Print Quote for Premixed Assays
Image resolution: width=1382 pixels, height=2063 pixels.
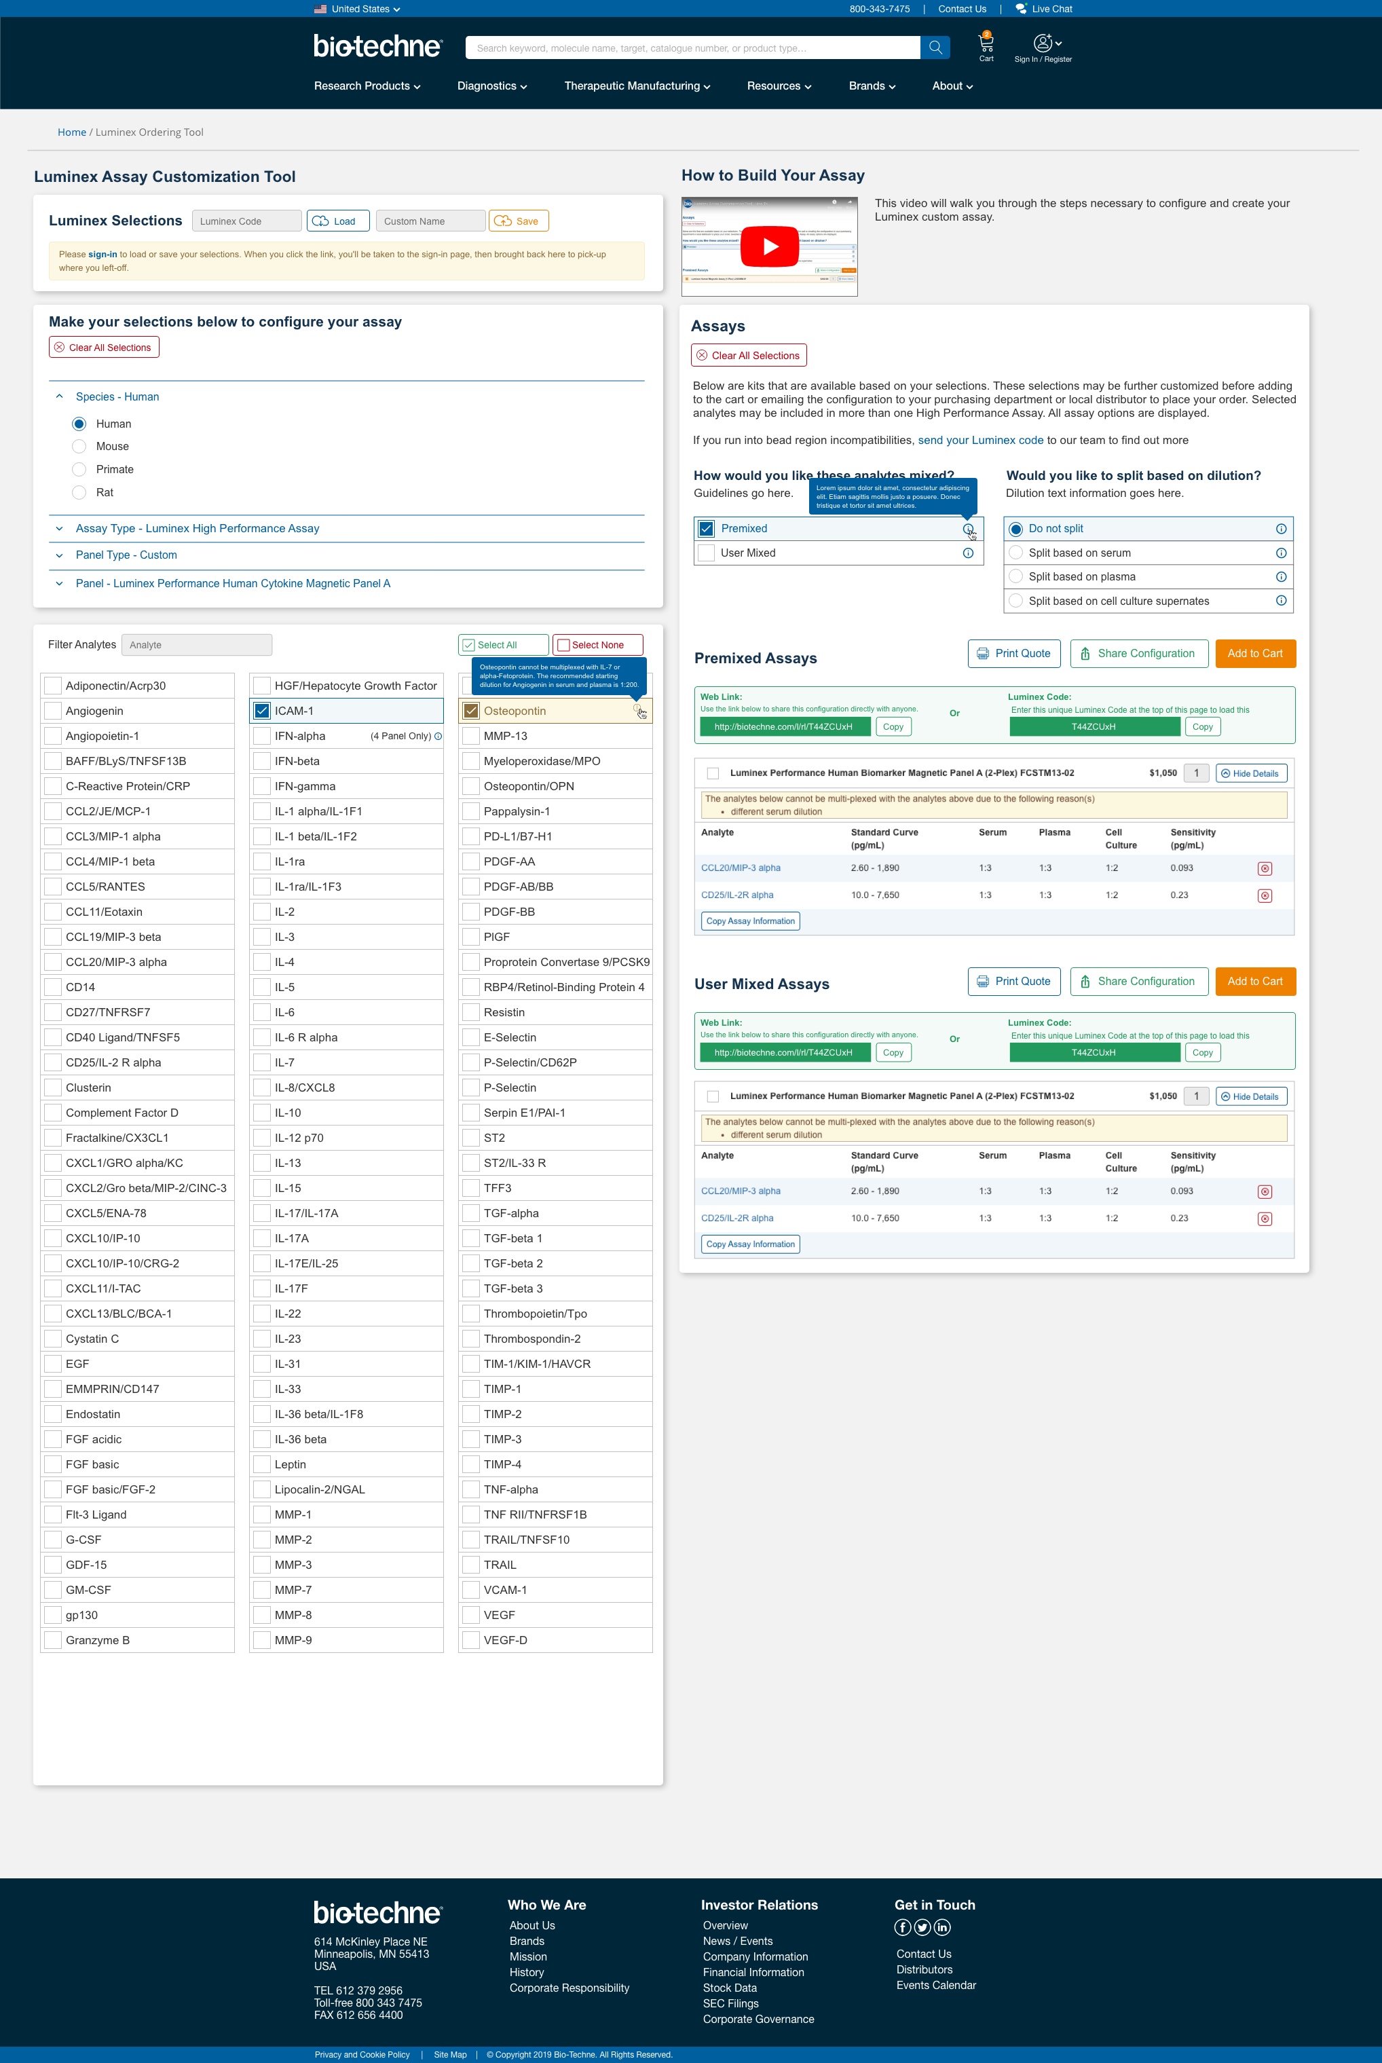[1013, 654]
